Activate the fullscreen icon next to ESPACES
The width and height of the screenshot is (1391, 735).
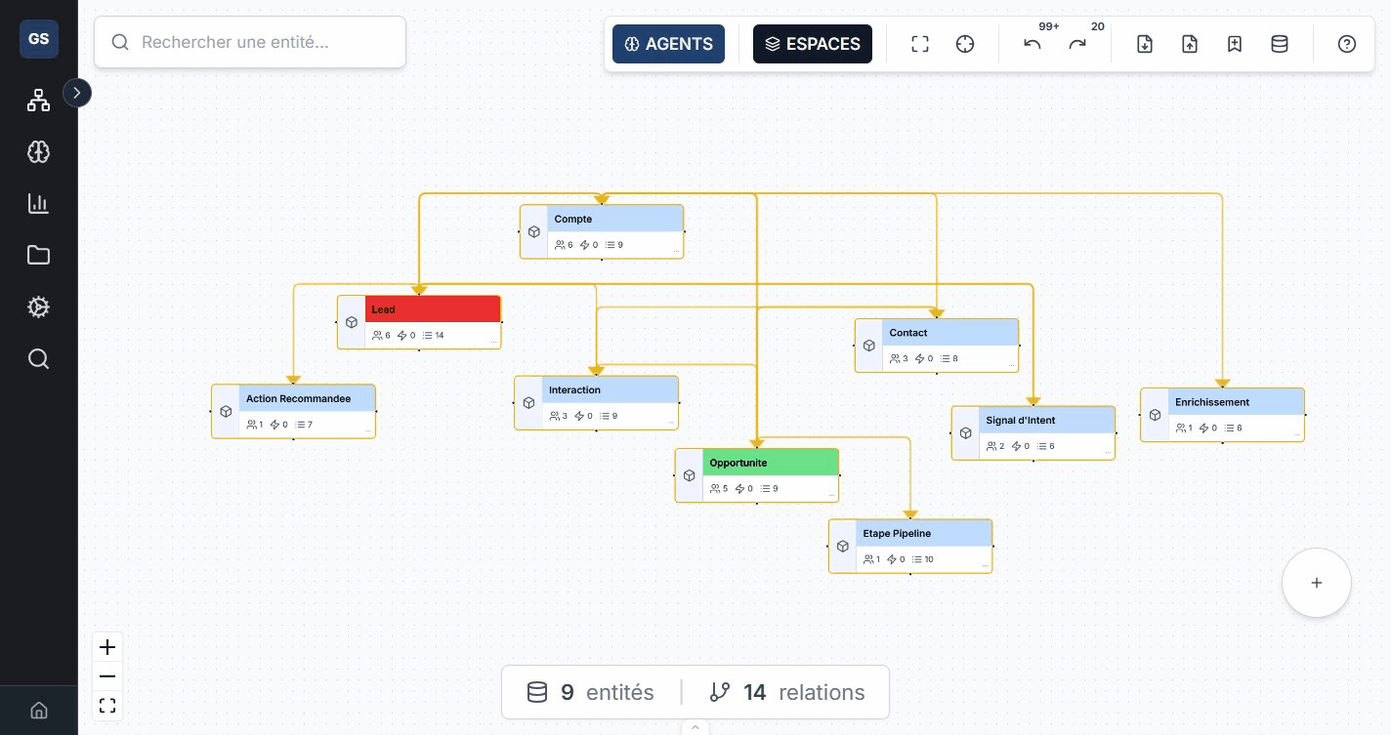(x=919, y=44)
